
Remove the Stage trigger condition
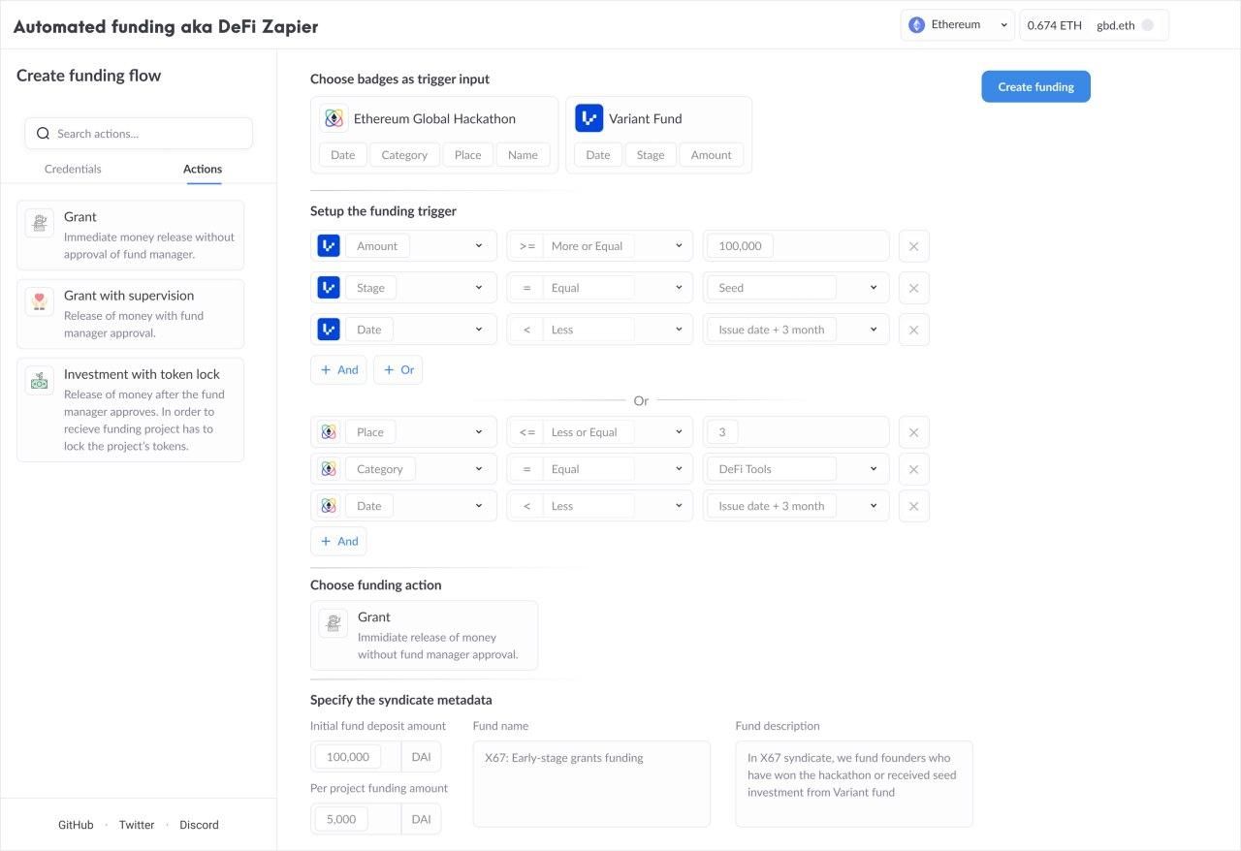[x=914, y=288]
